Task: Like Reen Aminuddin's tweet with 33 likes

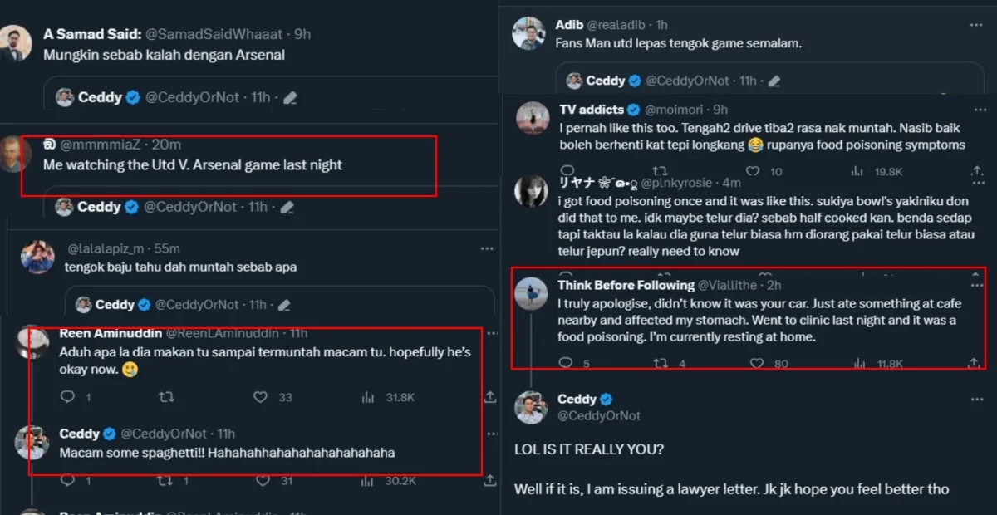Action: 263,398
